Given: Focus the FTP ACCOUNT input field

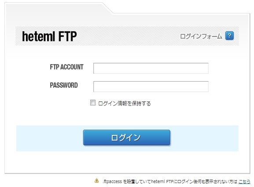Looking at the screenshot, I should coord(151,68).
